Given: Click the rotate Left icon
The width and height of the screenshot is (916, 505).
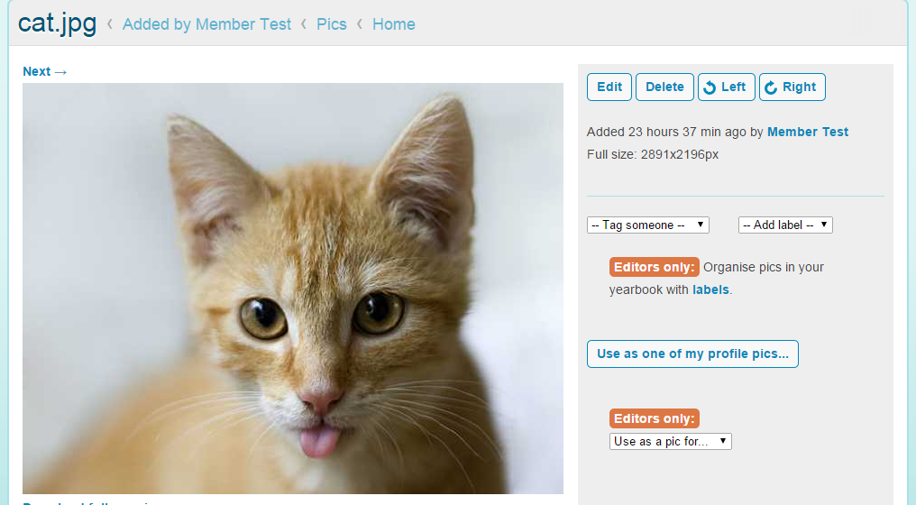Looking at the screenshot, I should (x=710, y=87).
